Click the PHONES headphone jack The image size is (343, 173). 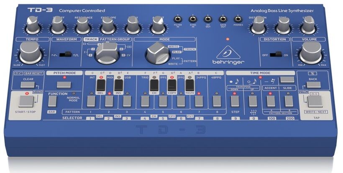coord(238,20)
